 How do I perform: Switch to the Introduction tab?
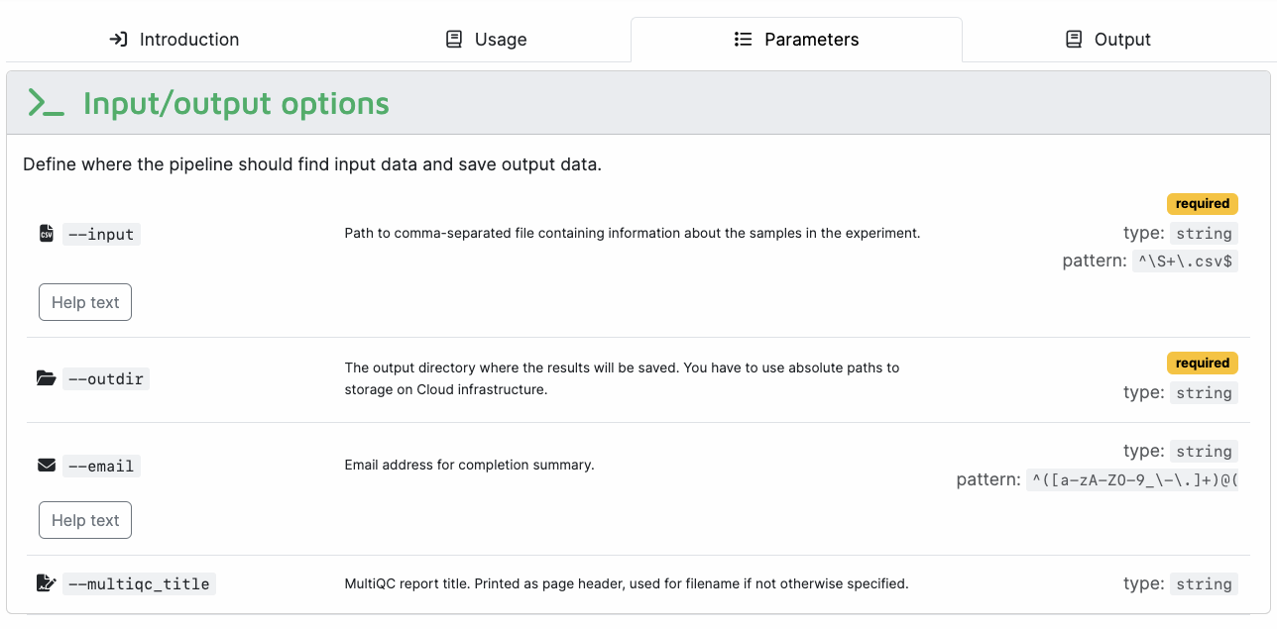tap(174, 40)
